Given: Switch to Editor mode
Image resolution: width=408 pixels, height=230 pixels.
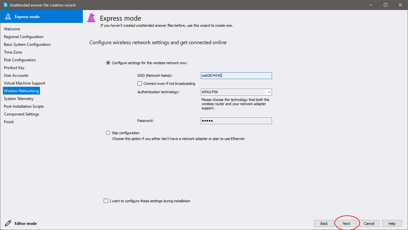Looking at the screenshot, I should coord(26,223).
